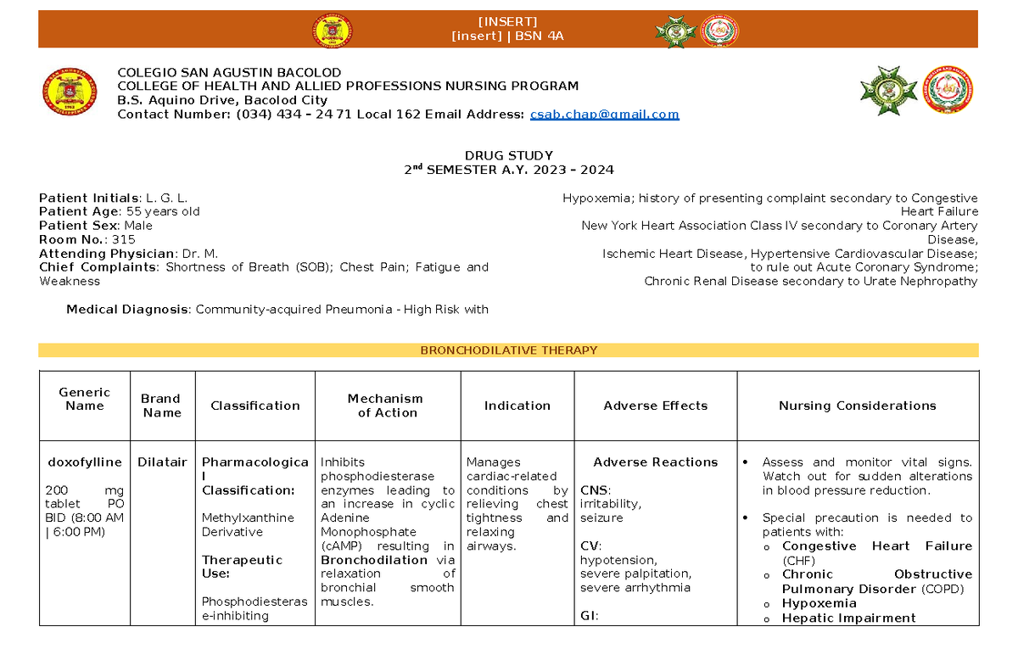The height and width of the screenshot is (666, 1018).
Task: Click the Classification column header
Action: (255, 406)
